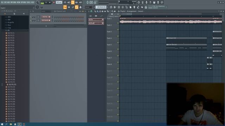
Task: Toggle wait for input before recording
Action: 69,2
